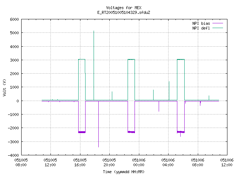Viewport: 234px width, 175px height.
Task: Click the green spike near 1400 V at 04:00
Action: pos(169,91)
